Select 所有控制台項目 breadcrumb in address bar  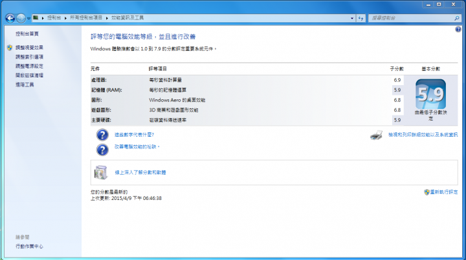click(86, 18)
